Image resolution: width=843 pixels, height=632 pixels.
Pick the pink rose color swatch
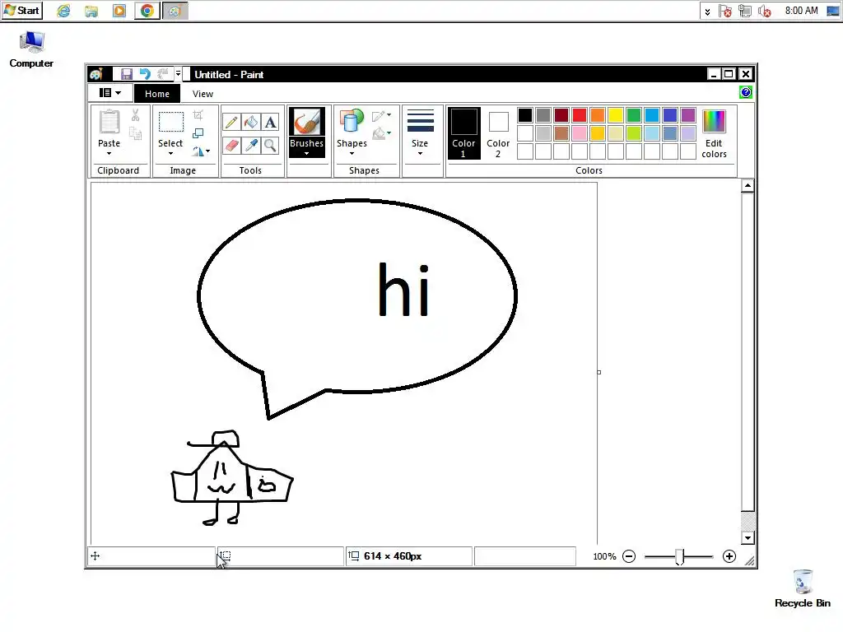580,133
